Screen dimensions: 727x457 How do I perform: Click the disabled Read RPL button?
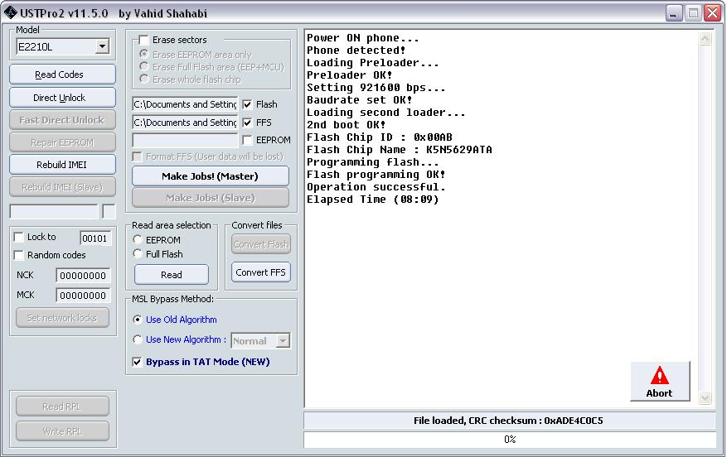point(62,406)
